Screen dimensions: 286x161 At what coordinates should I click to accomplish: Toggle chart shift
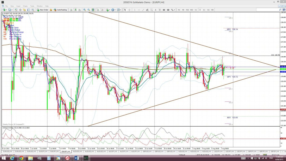[102, 10]
